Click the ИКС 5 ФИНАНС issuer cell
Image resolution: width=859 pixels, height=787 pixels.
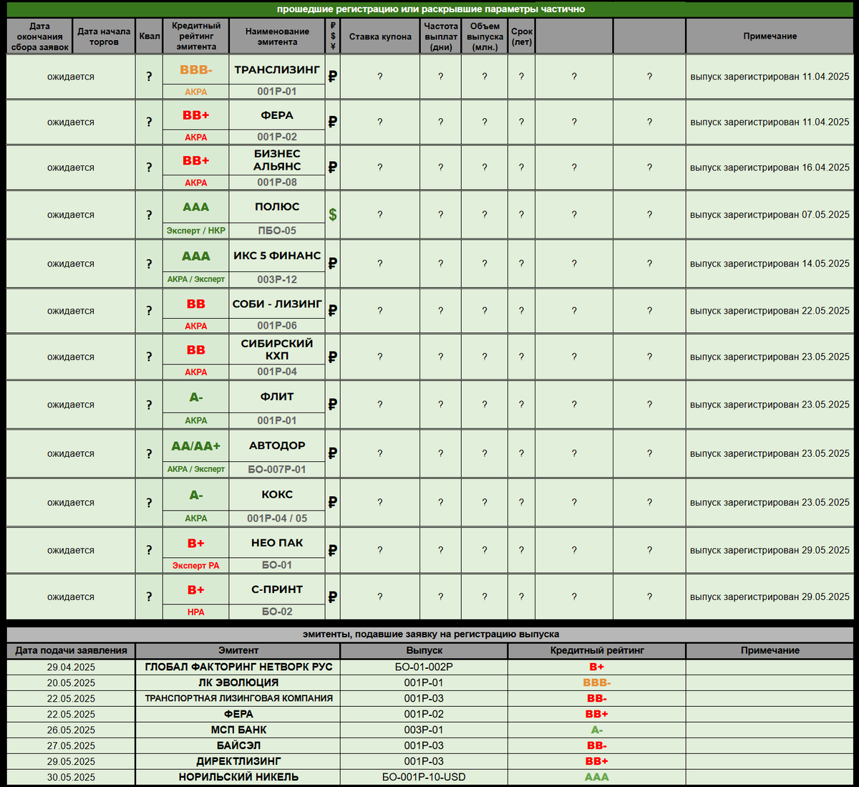tap(277, 256)
